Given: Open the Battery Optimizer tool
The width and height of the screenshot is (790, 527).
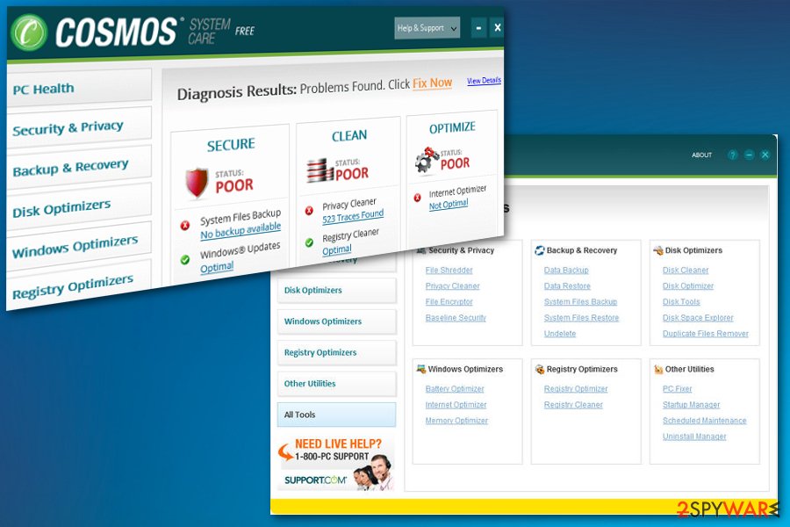Looking at the screenshot, I should pyautogui.click(x=455, y=389).
